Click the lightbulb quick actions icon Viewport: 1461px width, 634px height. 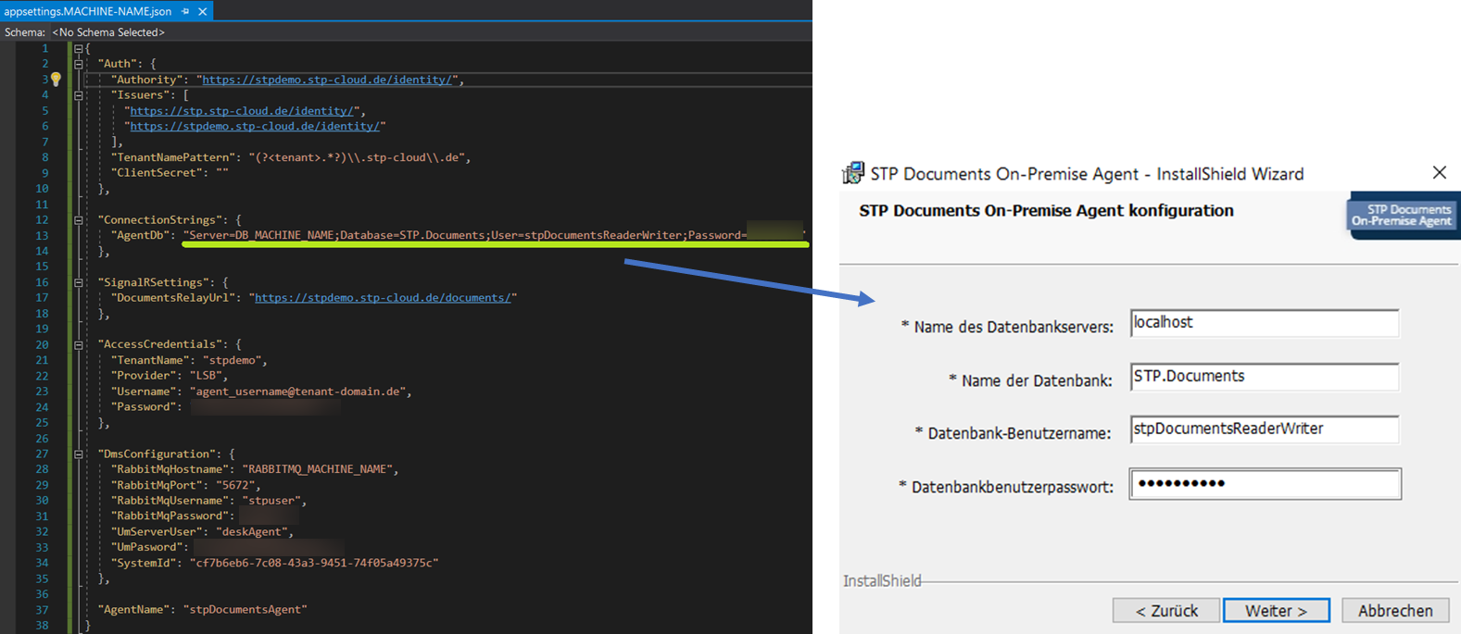pos(56,80)
